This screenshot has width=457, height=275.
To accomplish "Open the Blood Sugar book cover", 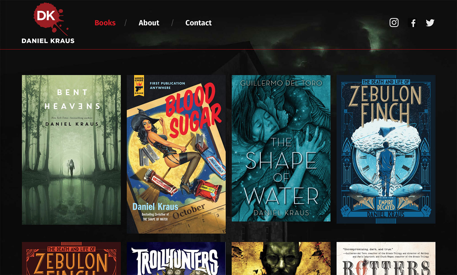I will pyautogui.click(x=176, y=154).
